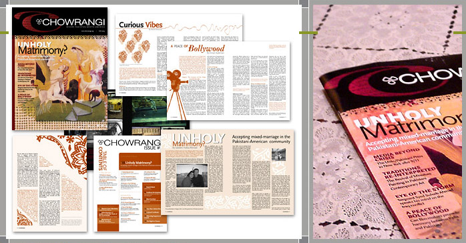This screenshot has height=243, width=466.
Task: Open the Table of Contents page
Action: pos(130,184)
